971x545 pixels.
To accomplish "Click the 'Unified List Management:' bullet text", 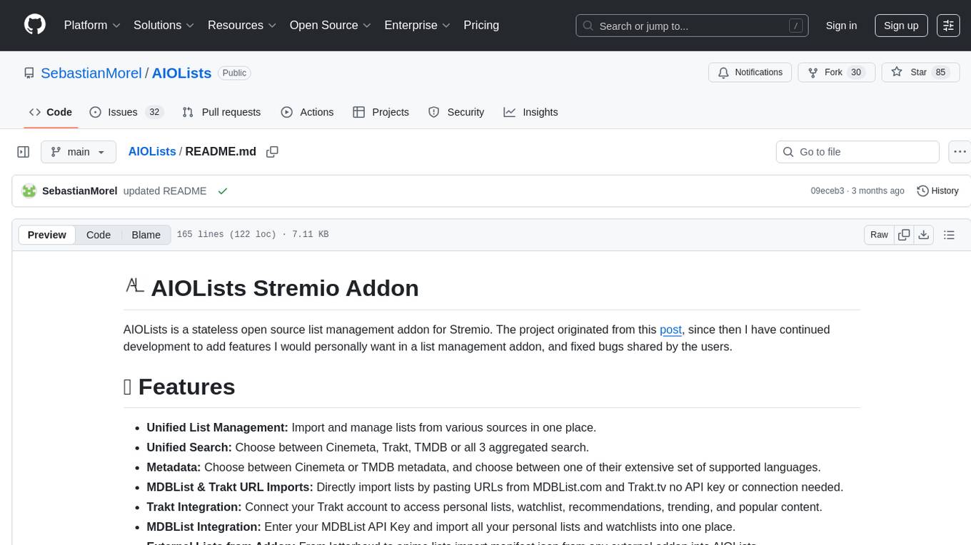I will (217, 427).
